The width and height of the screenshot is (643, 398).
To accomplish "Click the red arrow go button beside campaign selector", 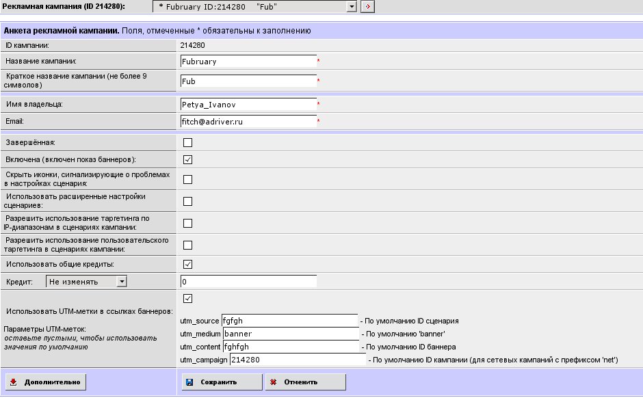I will click(x=367, y=7).
